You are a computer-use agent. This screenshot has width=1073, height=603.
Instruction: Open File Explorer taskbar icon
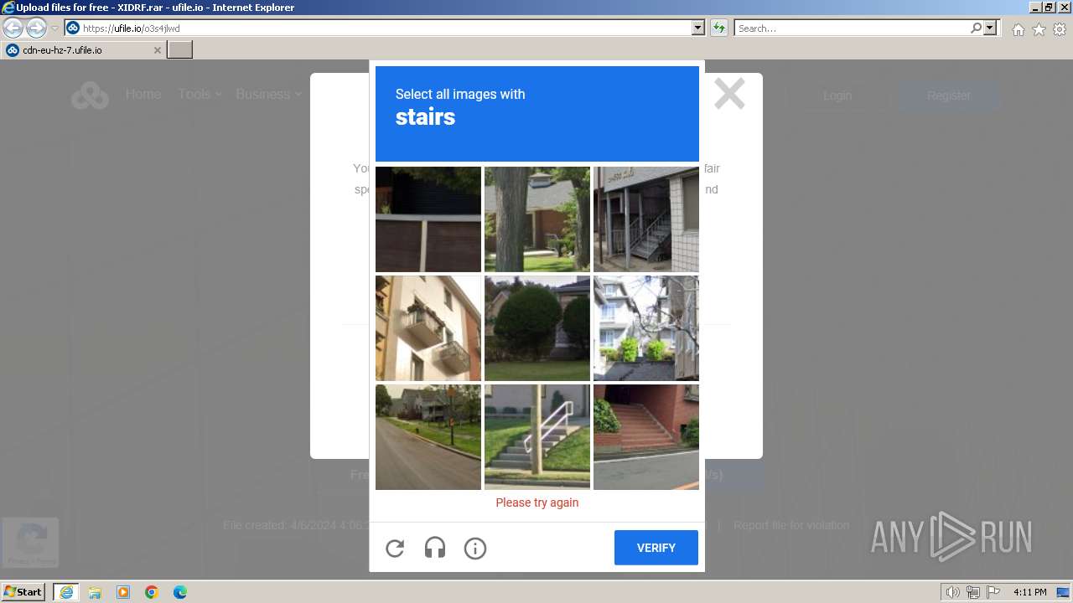[95, 592]
